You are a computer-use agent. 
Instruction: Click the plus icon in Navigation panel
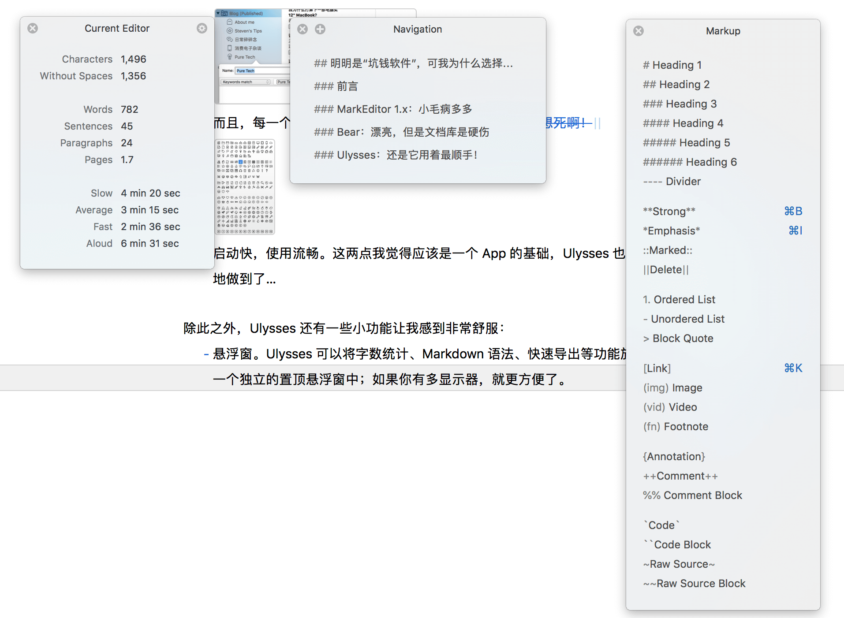point(320,29)
